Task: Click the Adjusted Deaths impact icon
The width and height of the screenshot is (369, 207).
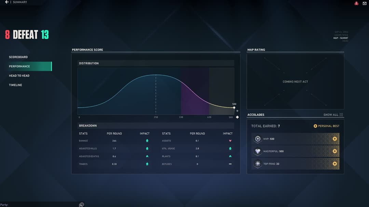Action: [x=147, y=156]
